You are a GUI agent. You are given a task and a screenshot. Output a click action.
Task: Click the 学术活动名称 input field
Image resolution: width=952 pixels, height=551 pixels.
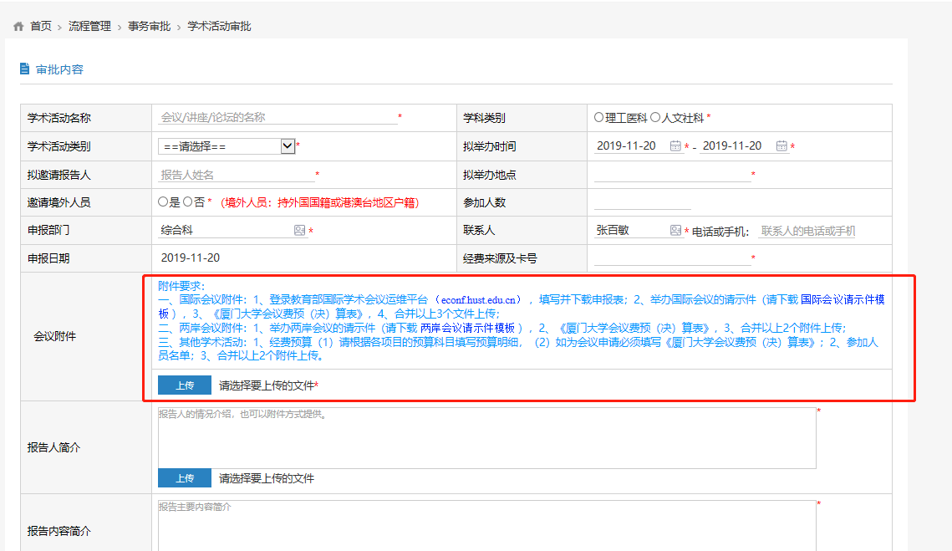click(277, 118)
